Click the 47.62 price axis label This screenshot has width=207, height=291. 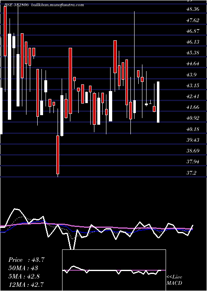point(193,20)
